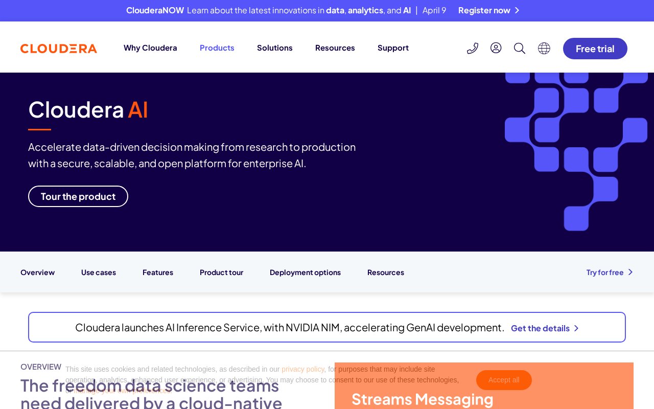Screen dimensions: 654x409
Task: Open the Products menu
Action: (x=217, y=48)
